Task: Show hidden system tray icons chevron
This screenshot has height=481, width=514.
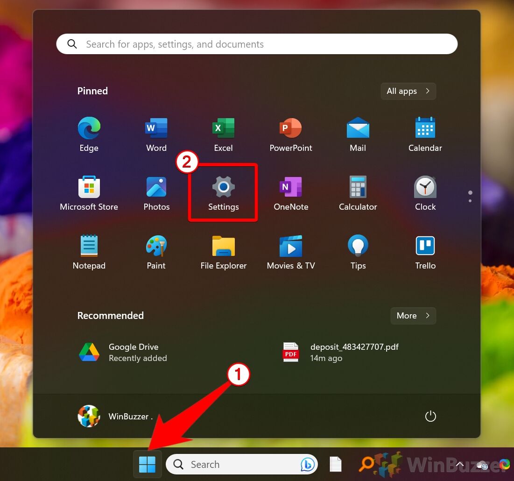Action: click(x=459, y=464)
